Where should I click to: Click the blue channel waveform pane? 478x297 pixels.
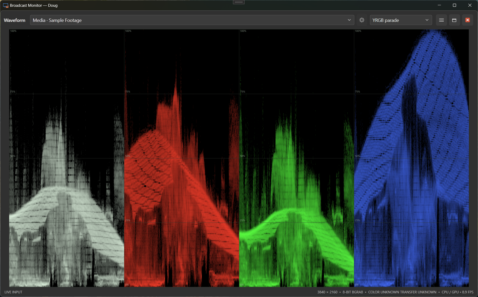[411, 158]
